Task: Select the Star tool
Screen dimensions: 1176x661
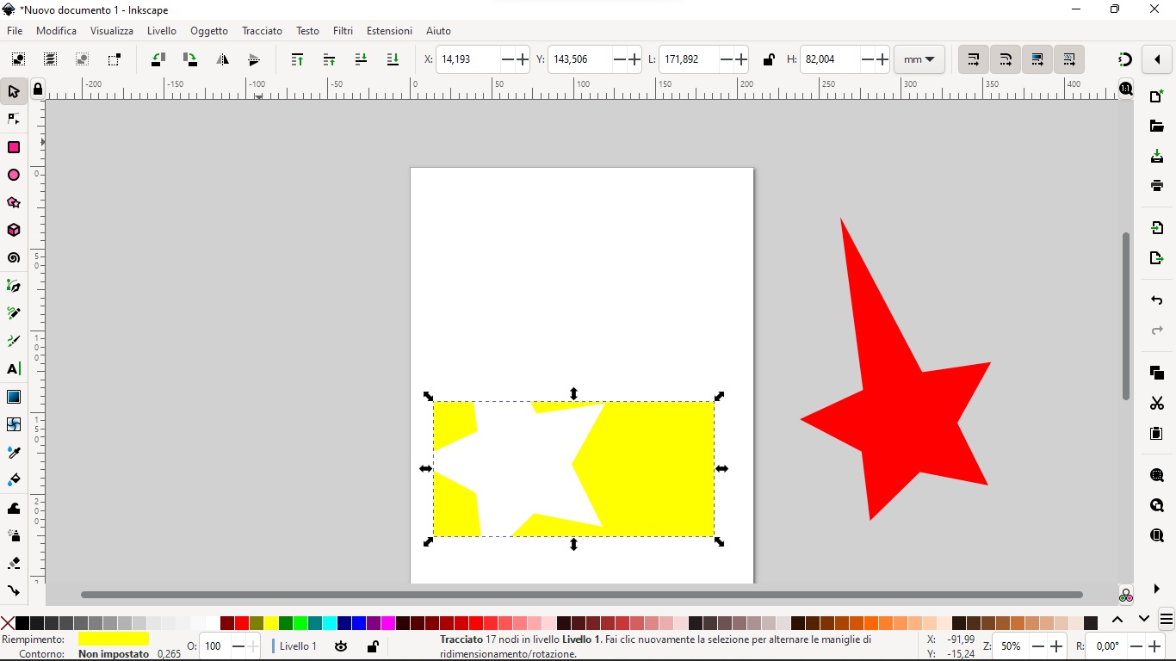Action: tap(14, 203)
